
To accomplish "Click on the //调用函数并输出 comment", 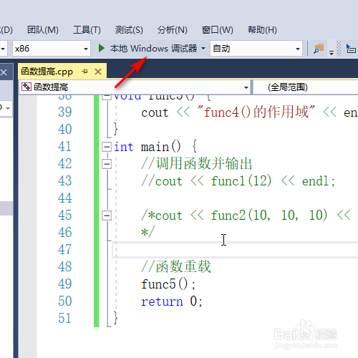I will click(197, 164).
